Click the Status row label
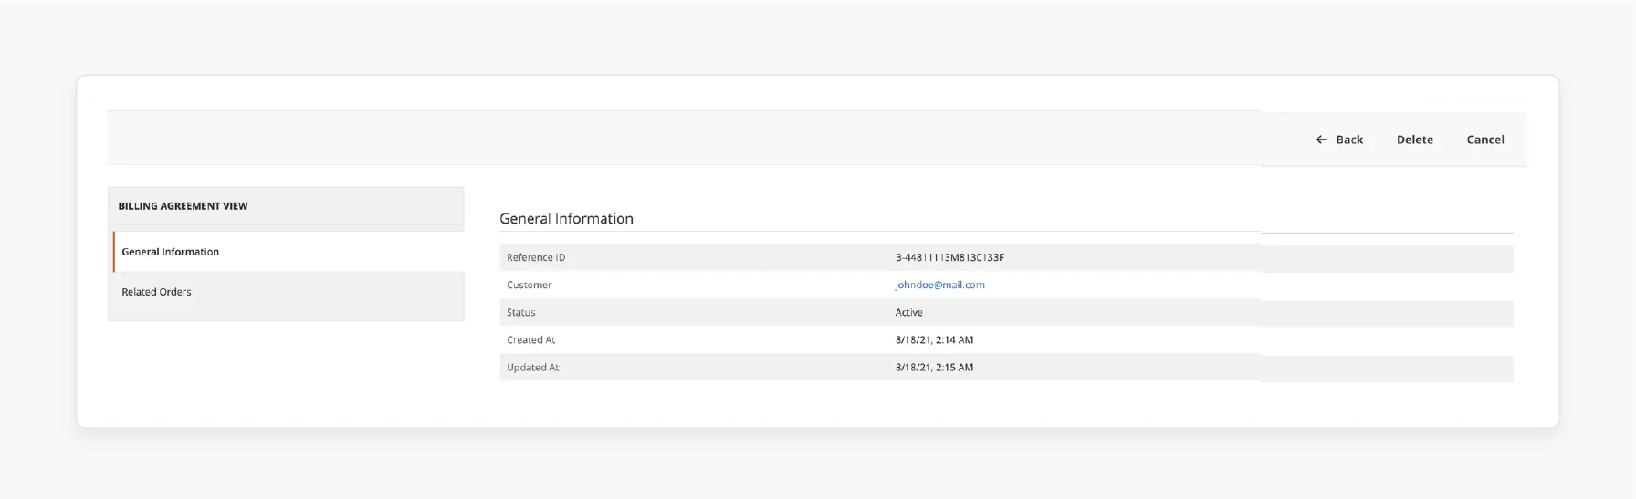Viewport: 1636px width, 499px height. [x=520, y=312]
